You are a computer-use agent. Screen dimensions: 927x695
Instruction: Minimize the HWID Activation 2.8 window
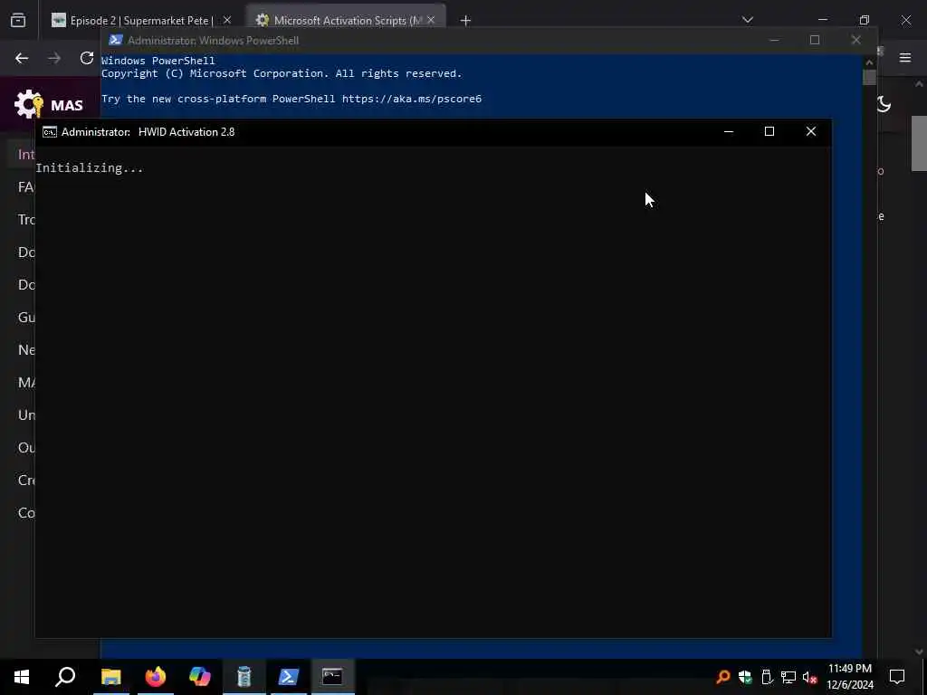click(729, 132)
